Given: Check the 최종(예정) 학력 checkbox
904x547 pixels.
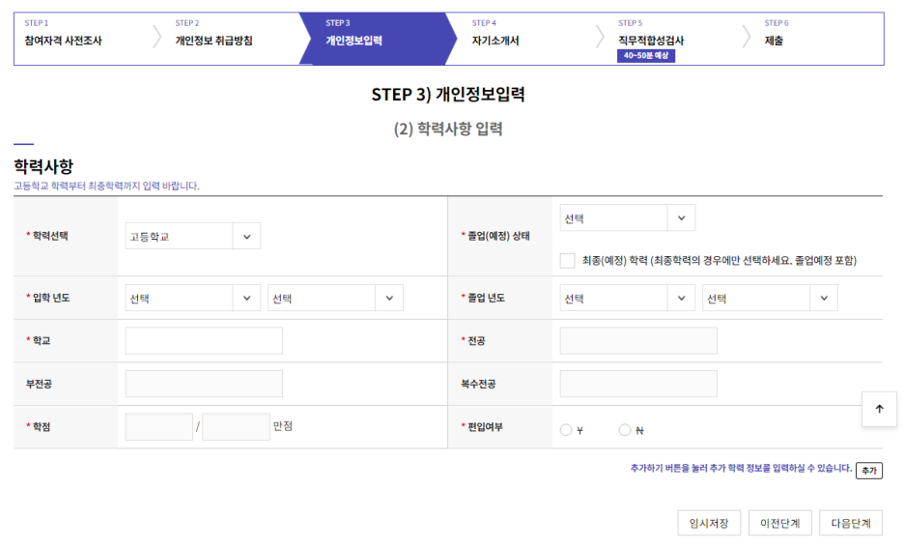Looking at the screenshot, I should (x=568, y=260).
